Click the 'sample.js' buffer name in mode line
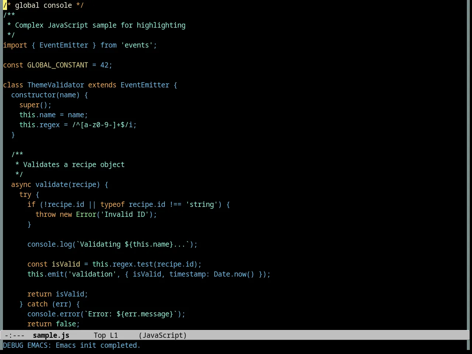The image size is (472, 354). (51, 335)
